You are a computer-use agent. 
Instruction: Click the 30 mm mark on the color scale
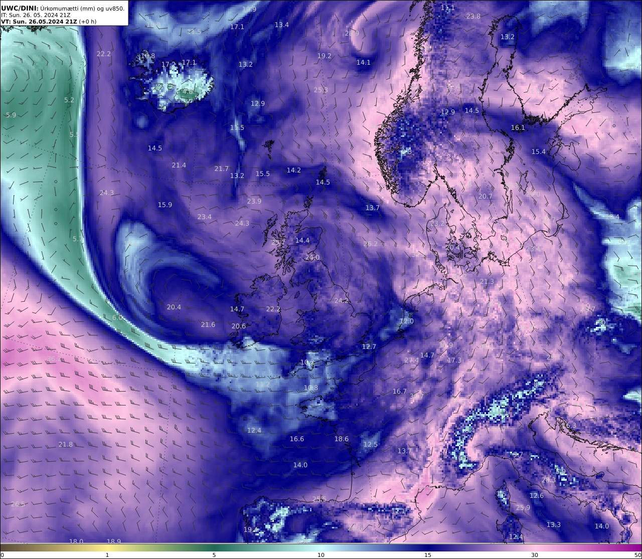click(x=535, y=554)
